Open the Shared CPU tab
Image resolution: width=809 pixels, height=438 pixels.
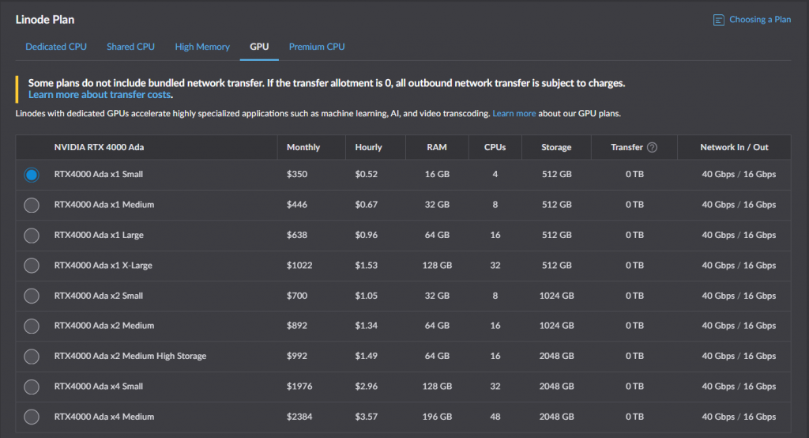point(130,47)
